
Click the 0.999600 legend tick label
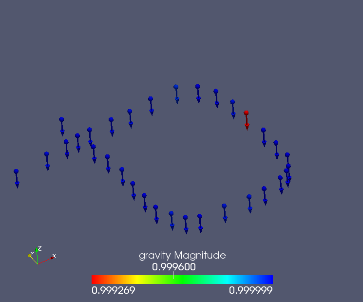pyautogui.click(x=174, y=267)
